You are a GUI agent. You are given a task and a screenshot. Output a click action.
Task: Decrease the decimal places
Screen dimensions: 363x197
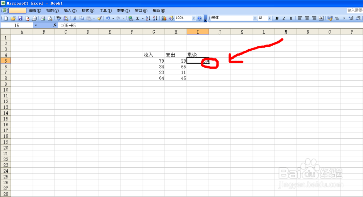click(x=358, y=18)
